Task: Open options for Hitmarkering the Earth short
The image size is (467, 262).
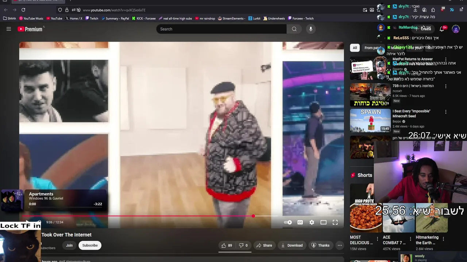Action: 443,239
